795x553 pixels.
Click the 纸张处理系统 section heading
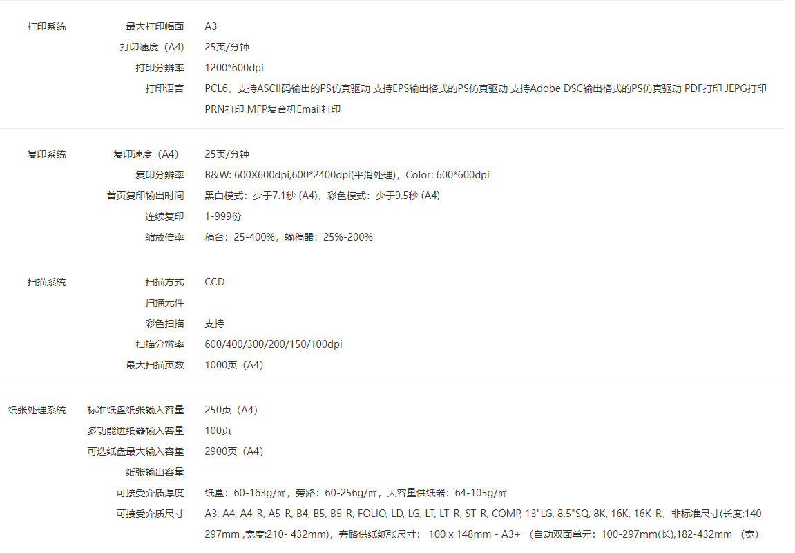[37, 410]
